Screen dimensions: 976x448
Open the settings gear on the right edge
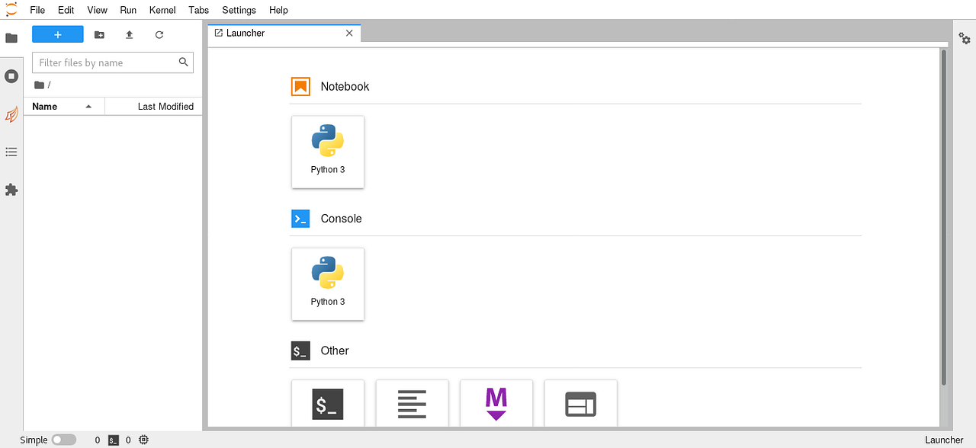coord(965,37)
